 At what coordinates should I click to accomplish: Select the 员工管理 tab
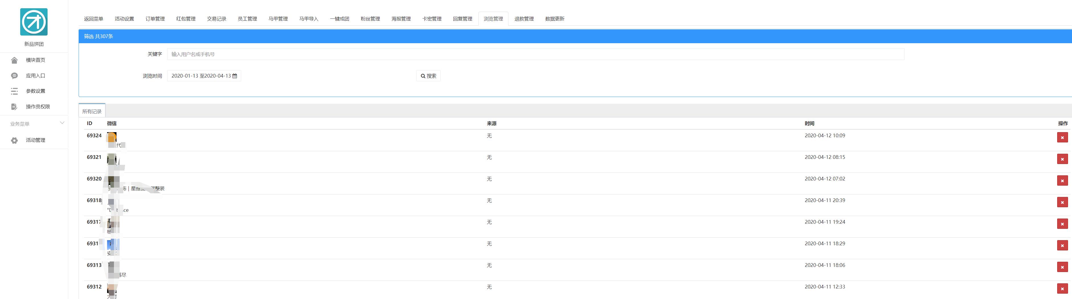[x=247, y=19]
